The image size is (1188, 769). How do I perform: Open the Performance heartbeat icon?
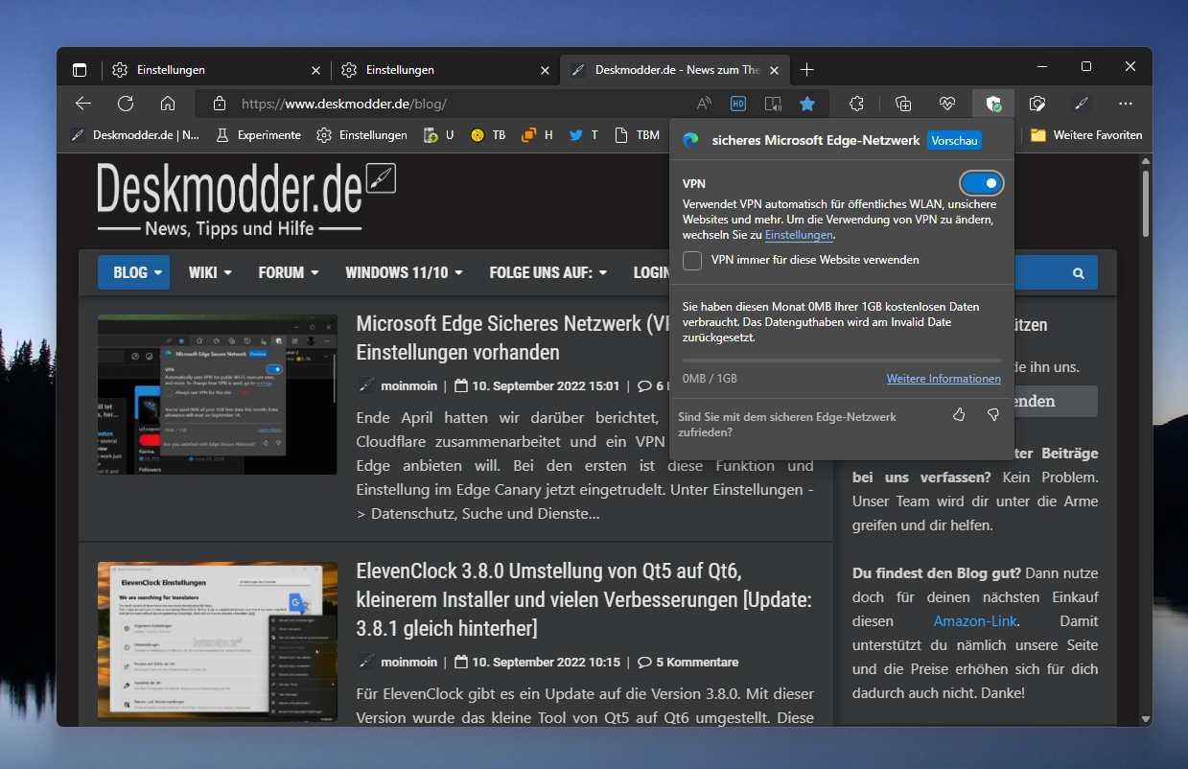(x=947, y=104)
